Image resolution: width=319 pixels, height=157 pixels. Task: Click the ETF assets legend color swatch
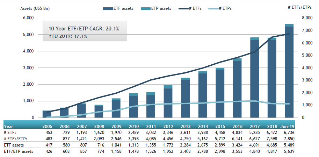[x=108, y=8]
